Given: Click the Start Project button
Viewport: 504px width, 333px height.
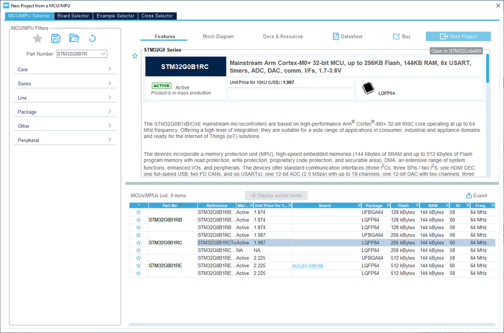Looking at the screenshot, I should pyautogui.click(x=458, y=36).
